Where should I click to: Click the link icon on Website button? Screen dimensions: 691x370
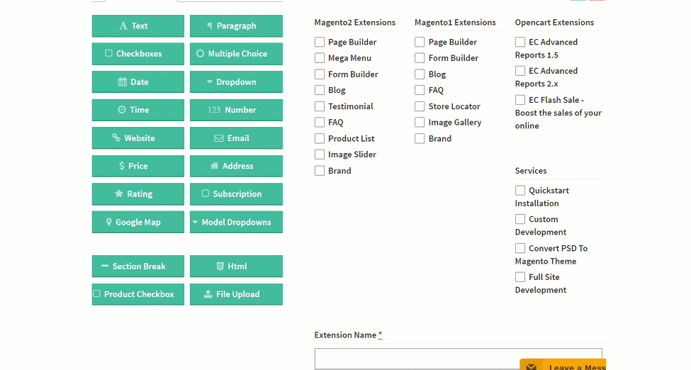click(116, 138)
